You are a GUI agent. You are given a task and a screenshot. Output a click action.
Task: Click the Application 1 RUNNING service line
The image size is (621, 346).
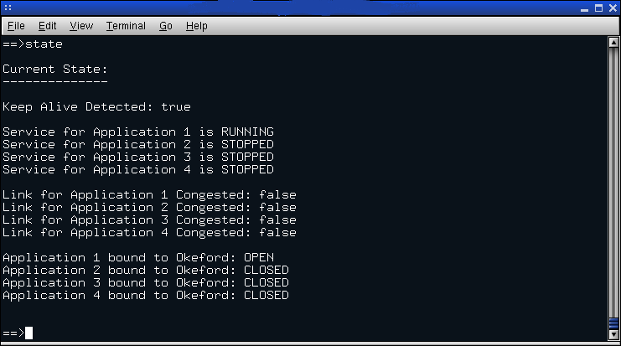click(138, 132)
